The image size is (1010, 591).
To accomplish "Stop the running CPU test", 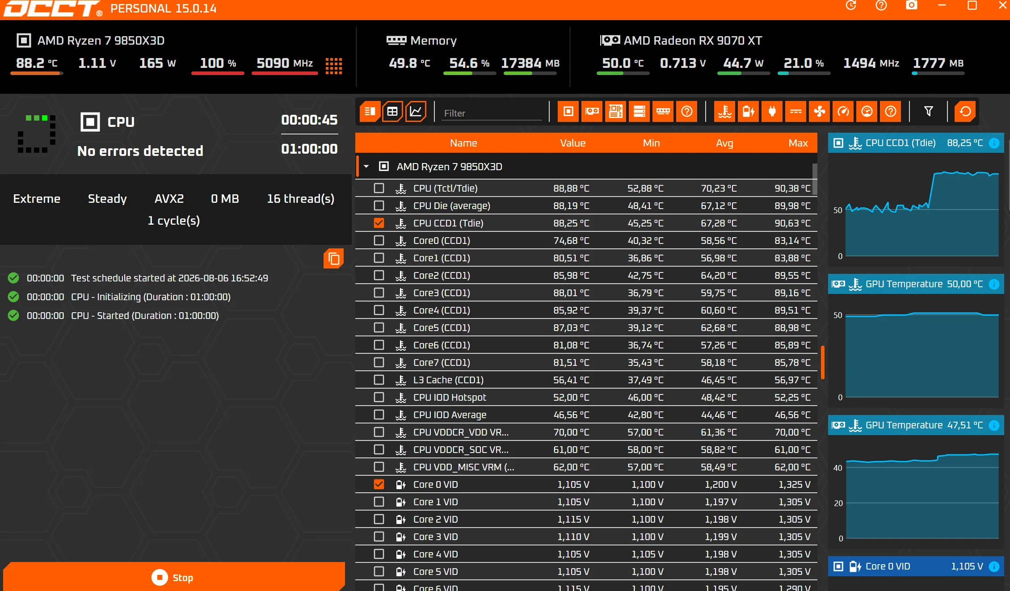I will click(x=174, y=577).
